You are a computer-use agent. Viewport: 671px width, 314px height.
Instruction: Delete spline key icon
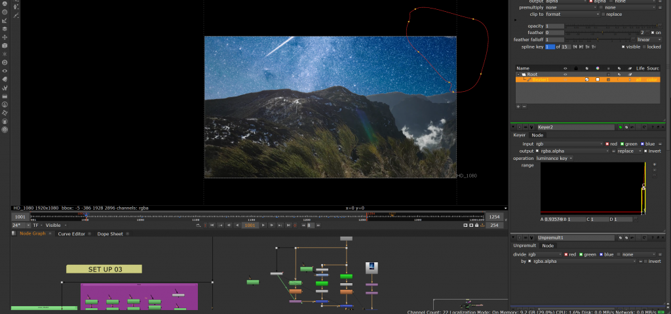[594, 47]
